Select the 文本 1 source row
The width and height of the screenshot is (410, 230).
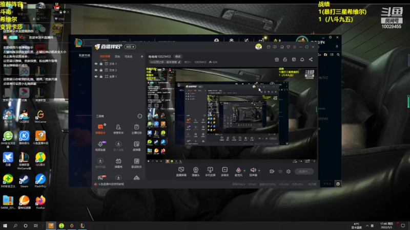click(x=119, y=63)
